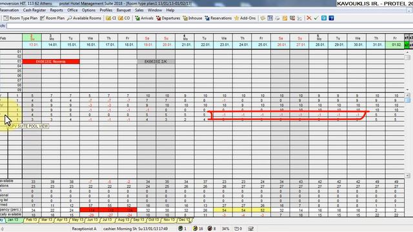413x232 pixels.
Task: Click the room type grid scrollbar down arrow
Action: coord(407,175)
